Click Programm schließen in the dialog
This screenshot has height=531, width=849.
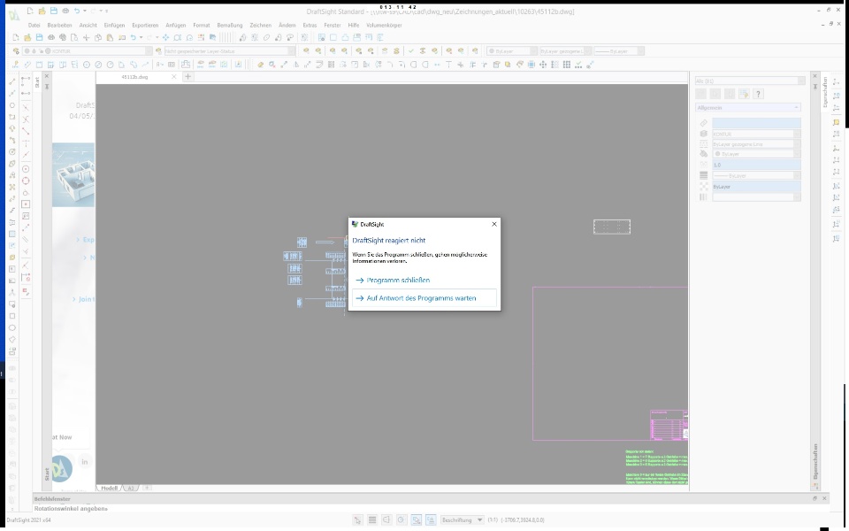(x=398, y=281)
